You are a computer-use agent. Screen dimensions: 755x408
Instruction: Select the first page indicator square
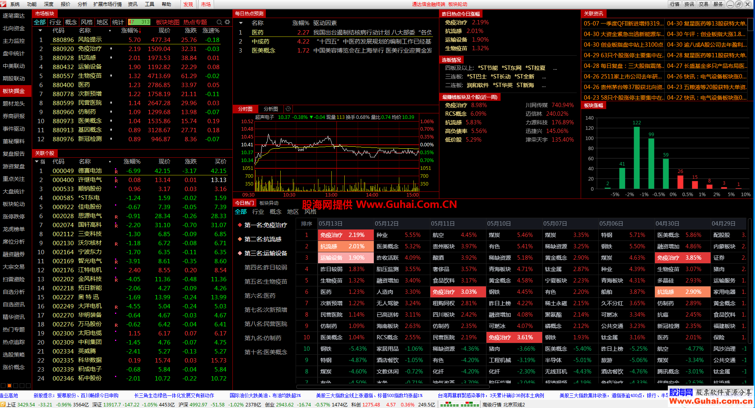tap(3, 386)
